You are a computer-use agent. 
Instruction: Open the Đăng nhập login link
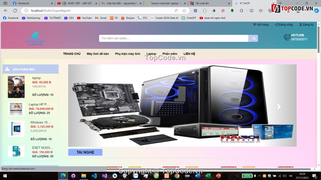click(284, 25)
